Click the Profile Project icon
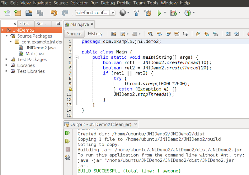The width and height of the screenshot is (249, 175). [188, 13]
